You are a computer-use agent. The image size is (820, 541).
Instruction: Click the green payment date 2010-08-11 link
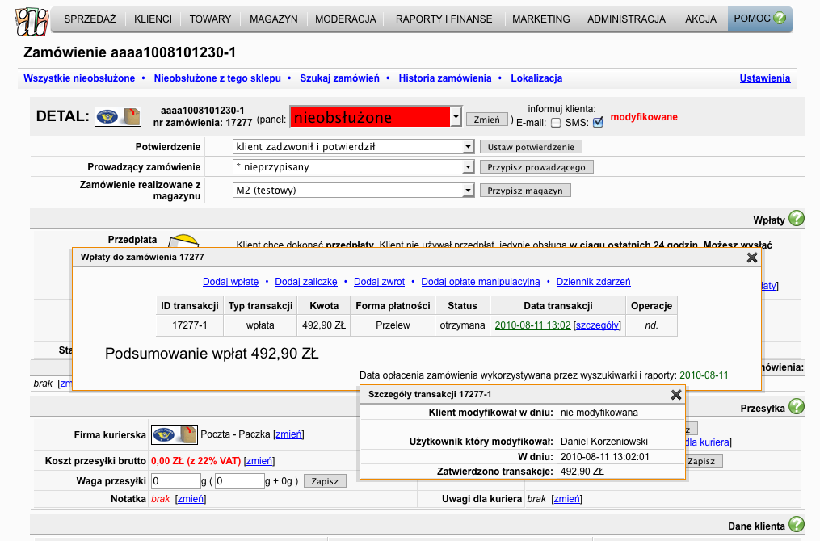pos(704,375)
